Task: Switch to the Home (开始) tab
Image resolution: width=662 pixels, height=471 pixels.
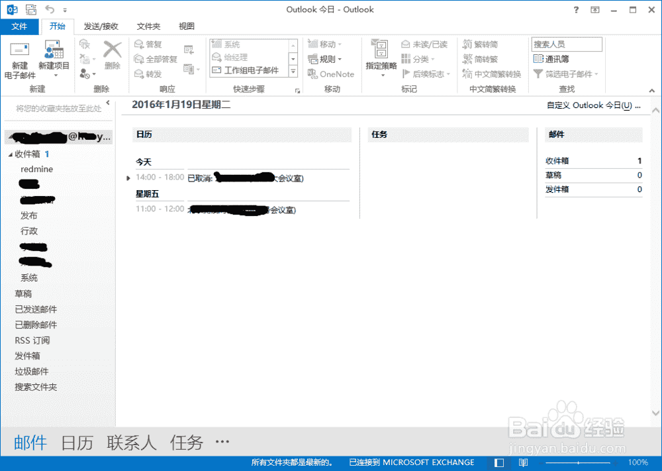Action: pos(57,26)
